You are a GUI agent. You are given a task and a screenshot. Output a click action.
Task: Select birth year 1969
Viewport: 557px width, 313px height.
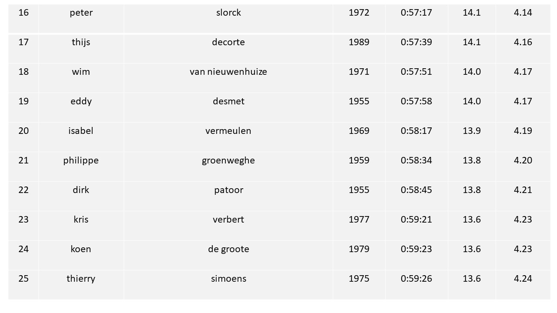(359, 131)
